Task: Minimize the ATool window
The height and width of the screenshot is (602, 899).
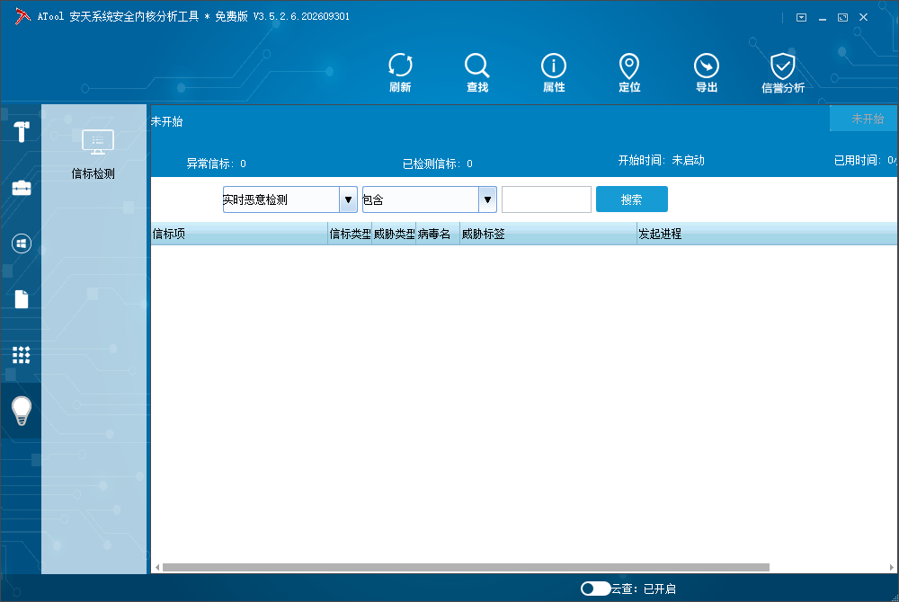Action: tap(823, 18)
